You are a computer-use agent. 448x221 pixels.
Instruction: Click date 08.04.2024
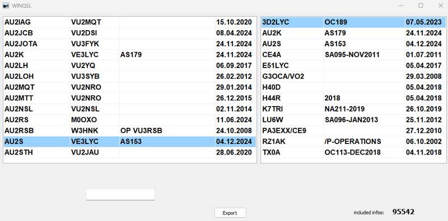234,33
